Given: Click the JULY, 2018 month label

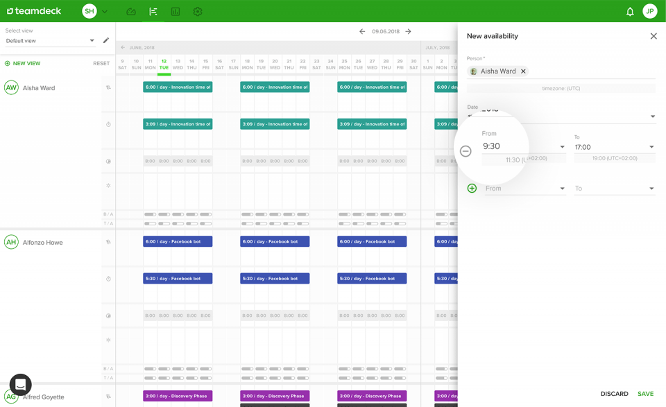Looking at the screenshot, I should [438, 48].
